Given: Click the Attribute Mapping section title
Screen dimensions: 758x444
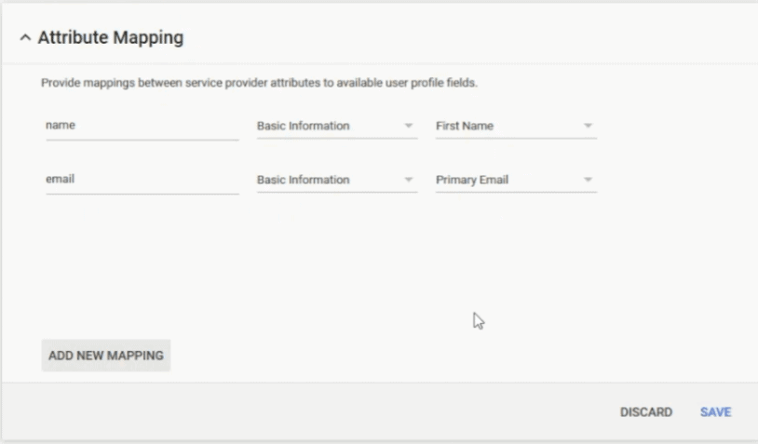Looking at the screenshot, I should (x=111, y=37).
